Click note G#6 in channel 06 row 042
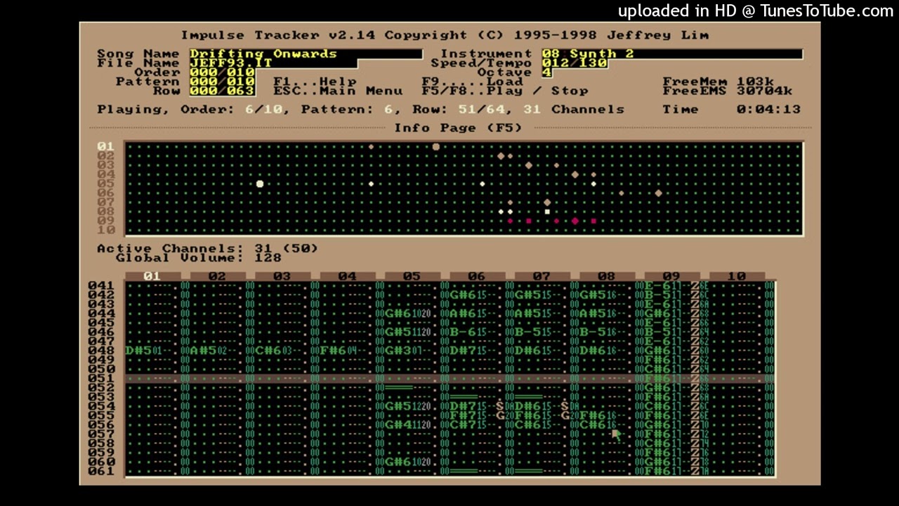The width and height of the screenshot is (899, 506). (x=464, y=294)
